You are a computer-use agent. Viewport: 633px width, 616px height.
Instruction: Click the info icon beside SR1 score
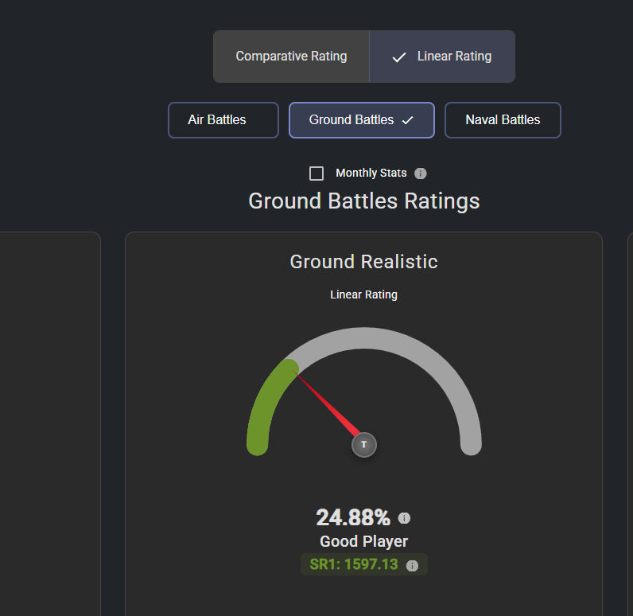coord(412,566)
